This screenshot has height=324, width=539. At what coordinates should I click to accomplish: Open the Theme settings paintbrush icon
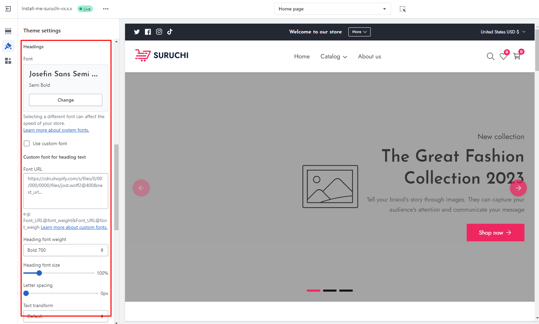8,46
